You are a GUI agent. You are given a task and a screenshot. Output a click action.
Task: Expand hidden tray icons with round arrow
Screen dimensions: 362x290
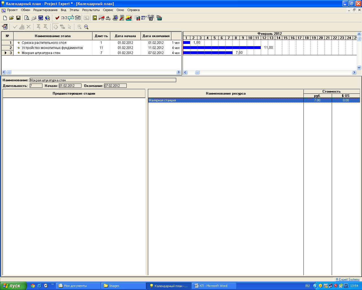click(315, 286)
